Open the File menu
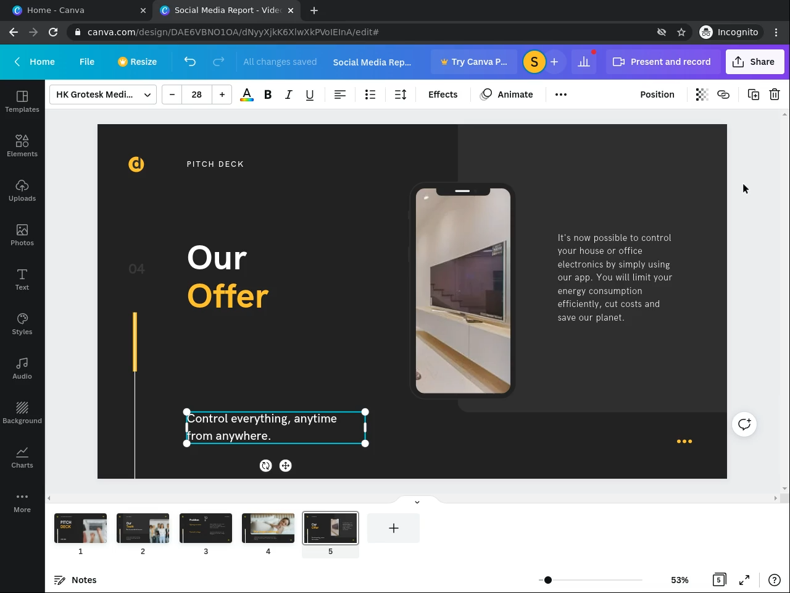The image size is (790, 593). [87, 62]
